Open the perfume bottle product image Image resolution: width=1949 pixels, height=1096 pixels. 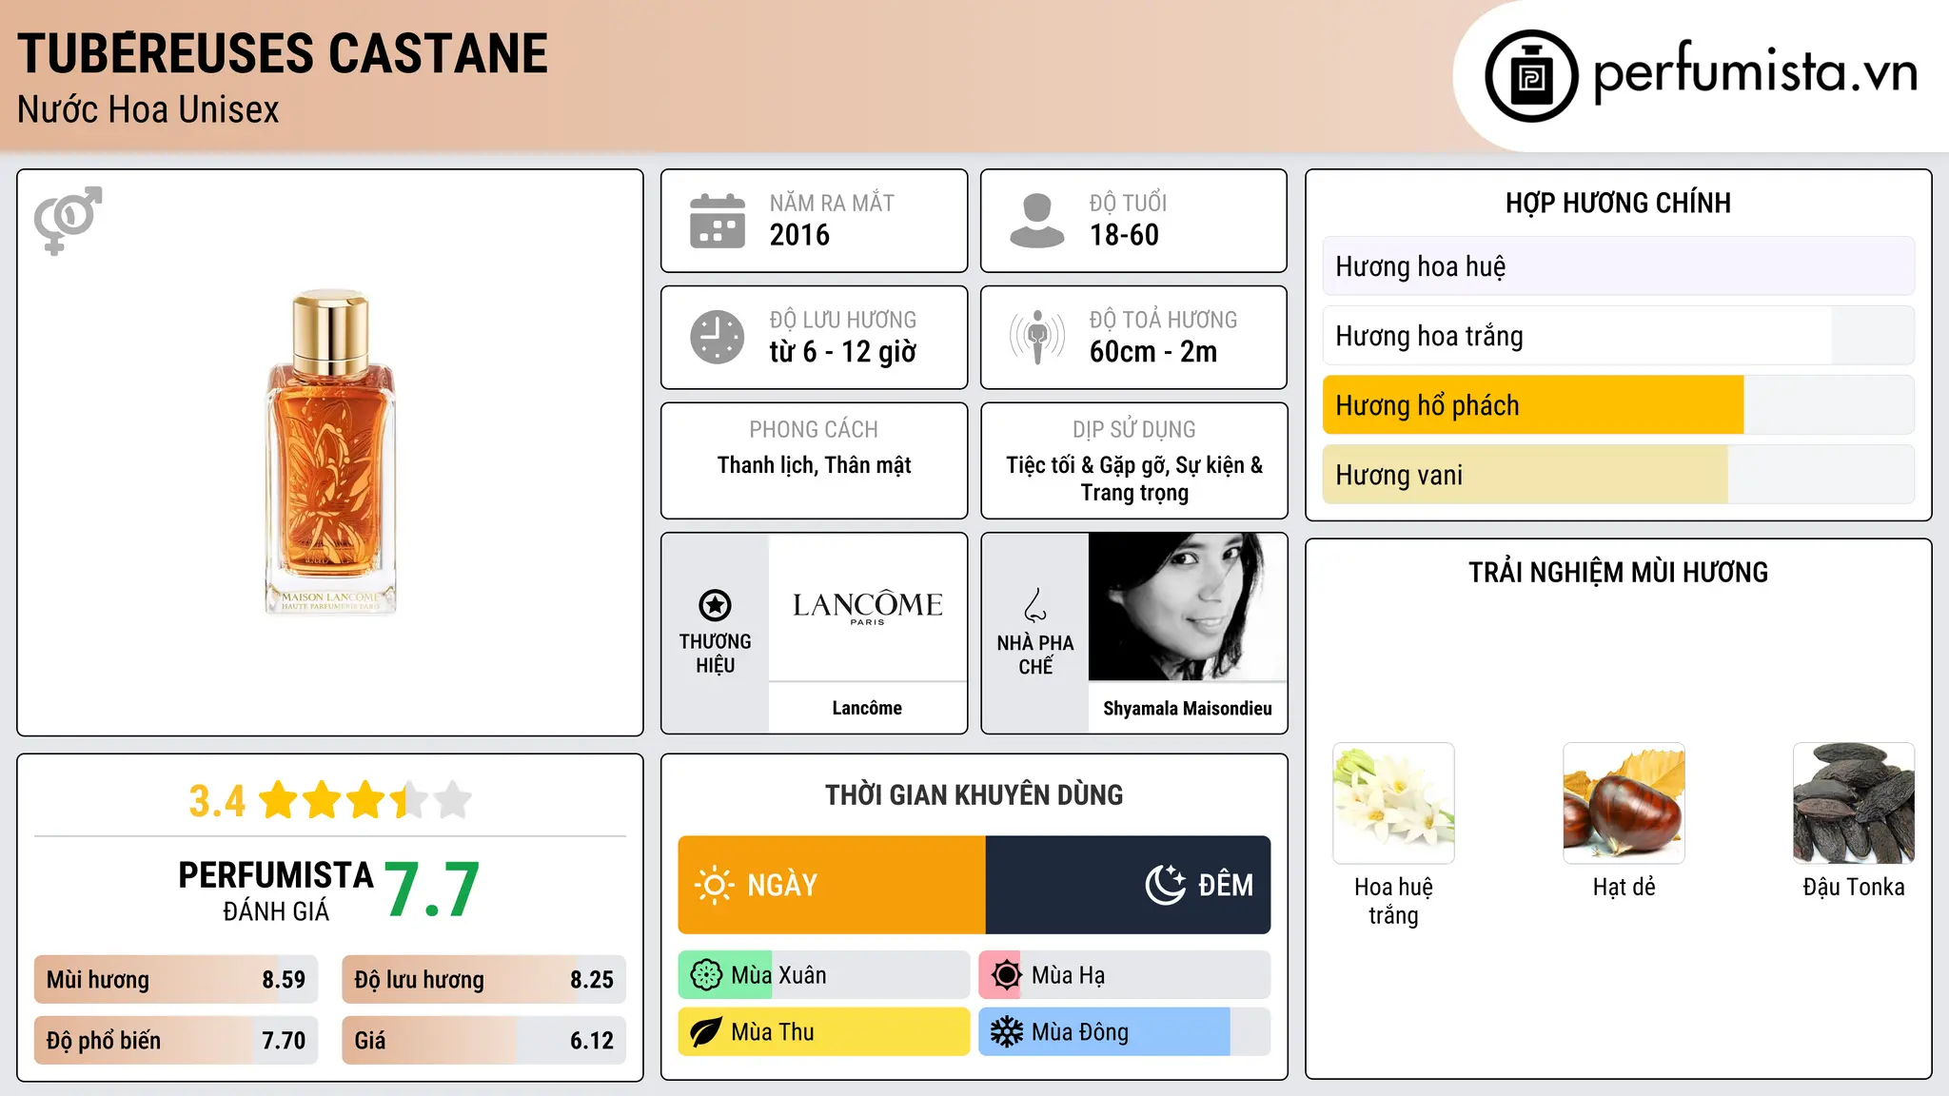pyautogui.click(x=330, y=452)
